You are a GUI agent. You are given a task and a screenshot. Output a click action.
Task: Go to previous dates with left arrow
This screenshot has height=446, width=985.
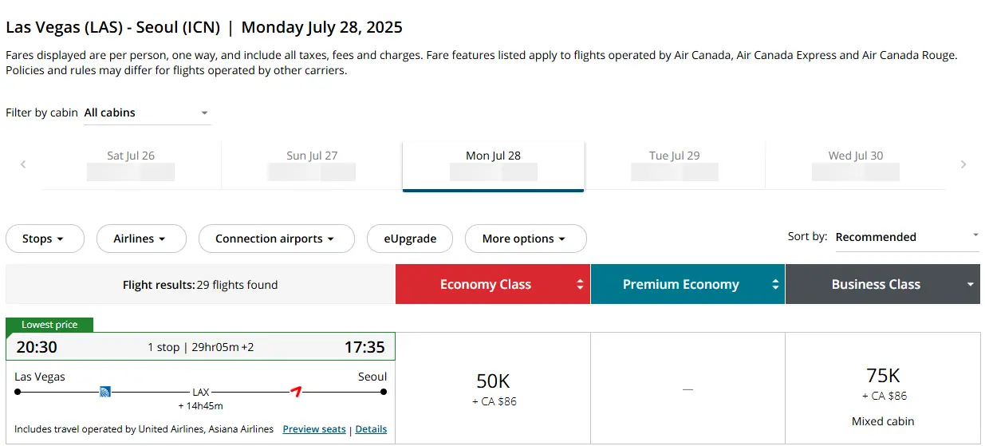pos(23,164)
